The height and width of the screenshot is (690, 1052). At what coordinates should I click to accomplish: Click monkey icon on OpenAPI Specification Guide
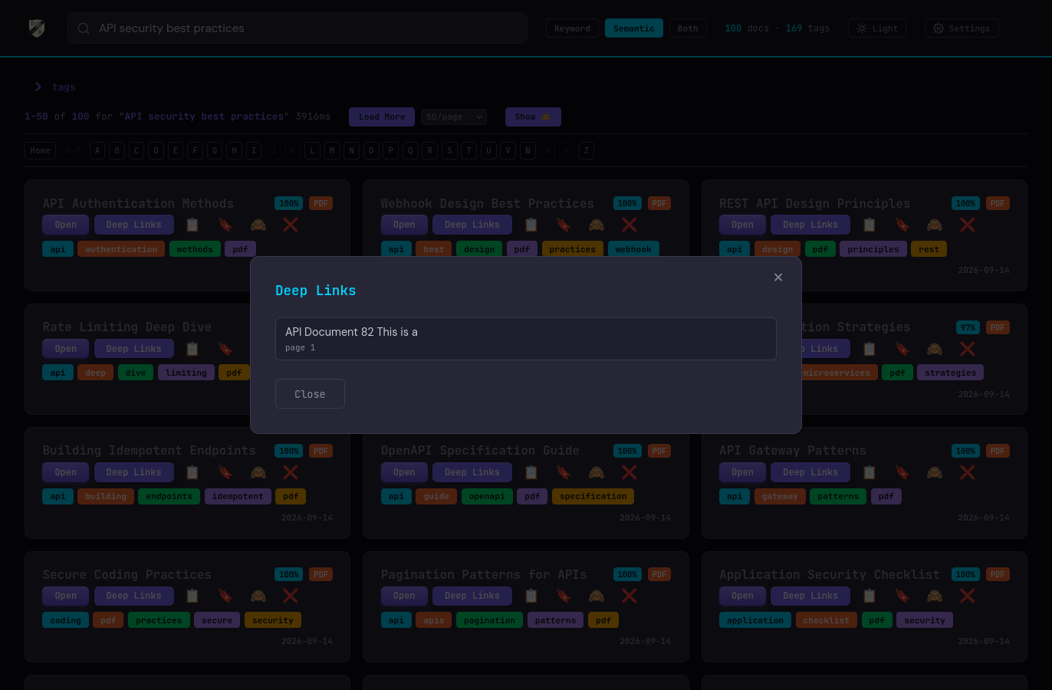597,472
